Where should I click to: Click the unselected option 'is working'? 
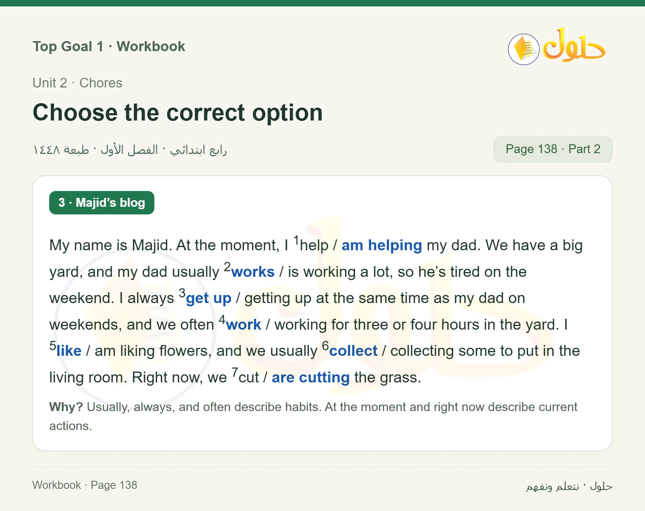tap(322, 272)
